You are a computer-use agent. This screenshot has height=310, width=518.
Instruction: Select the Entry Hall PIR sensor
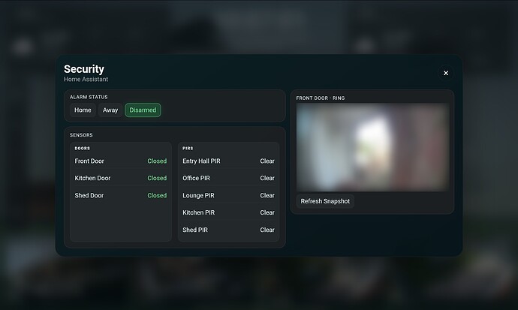click(229, 161)
